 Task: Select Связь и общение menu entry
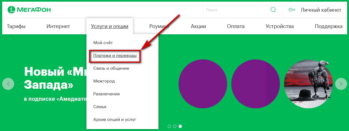(x=111, y=68)
